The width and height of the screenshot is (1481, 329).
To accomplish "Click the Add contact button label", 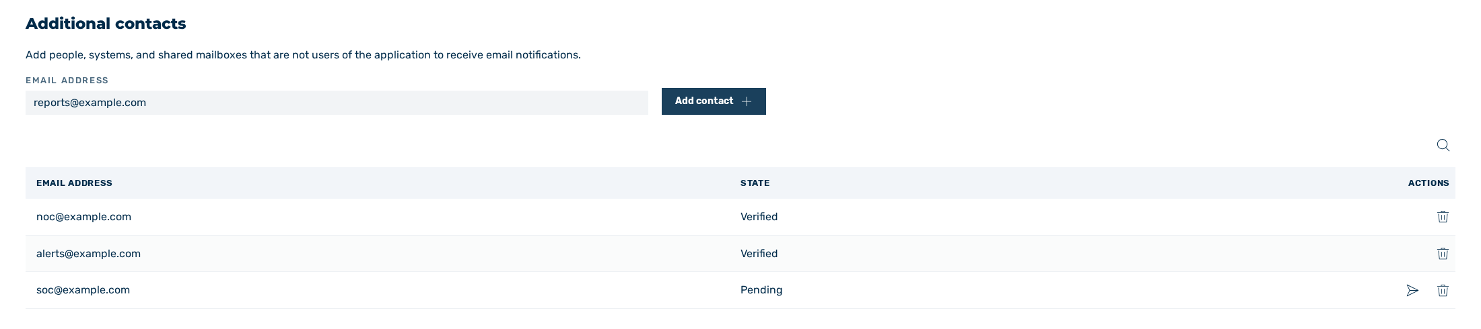I will point(704,101).
